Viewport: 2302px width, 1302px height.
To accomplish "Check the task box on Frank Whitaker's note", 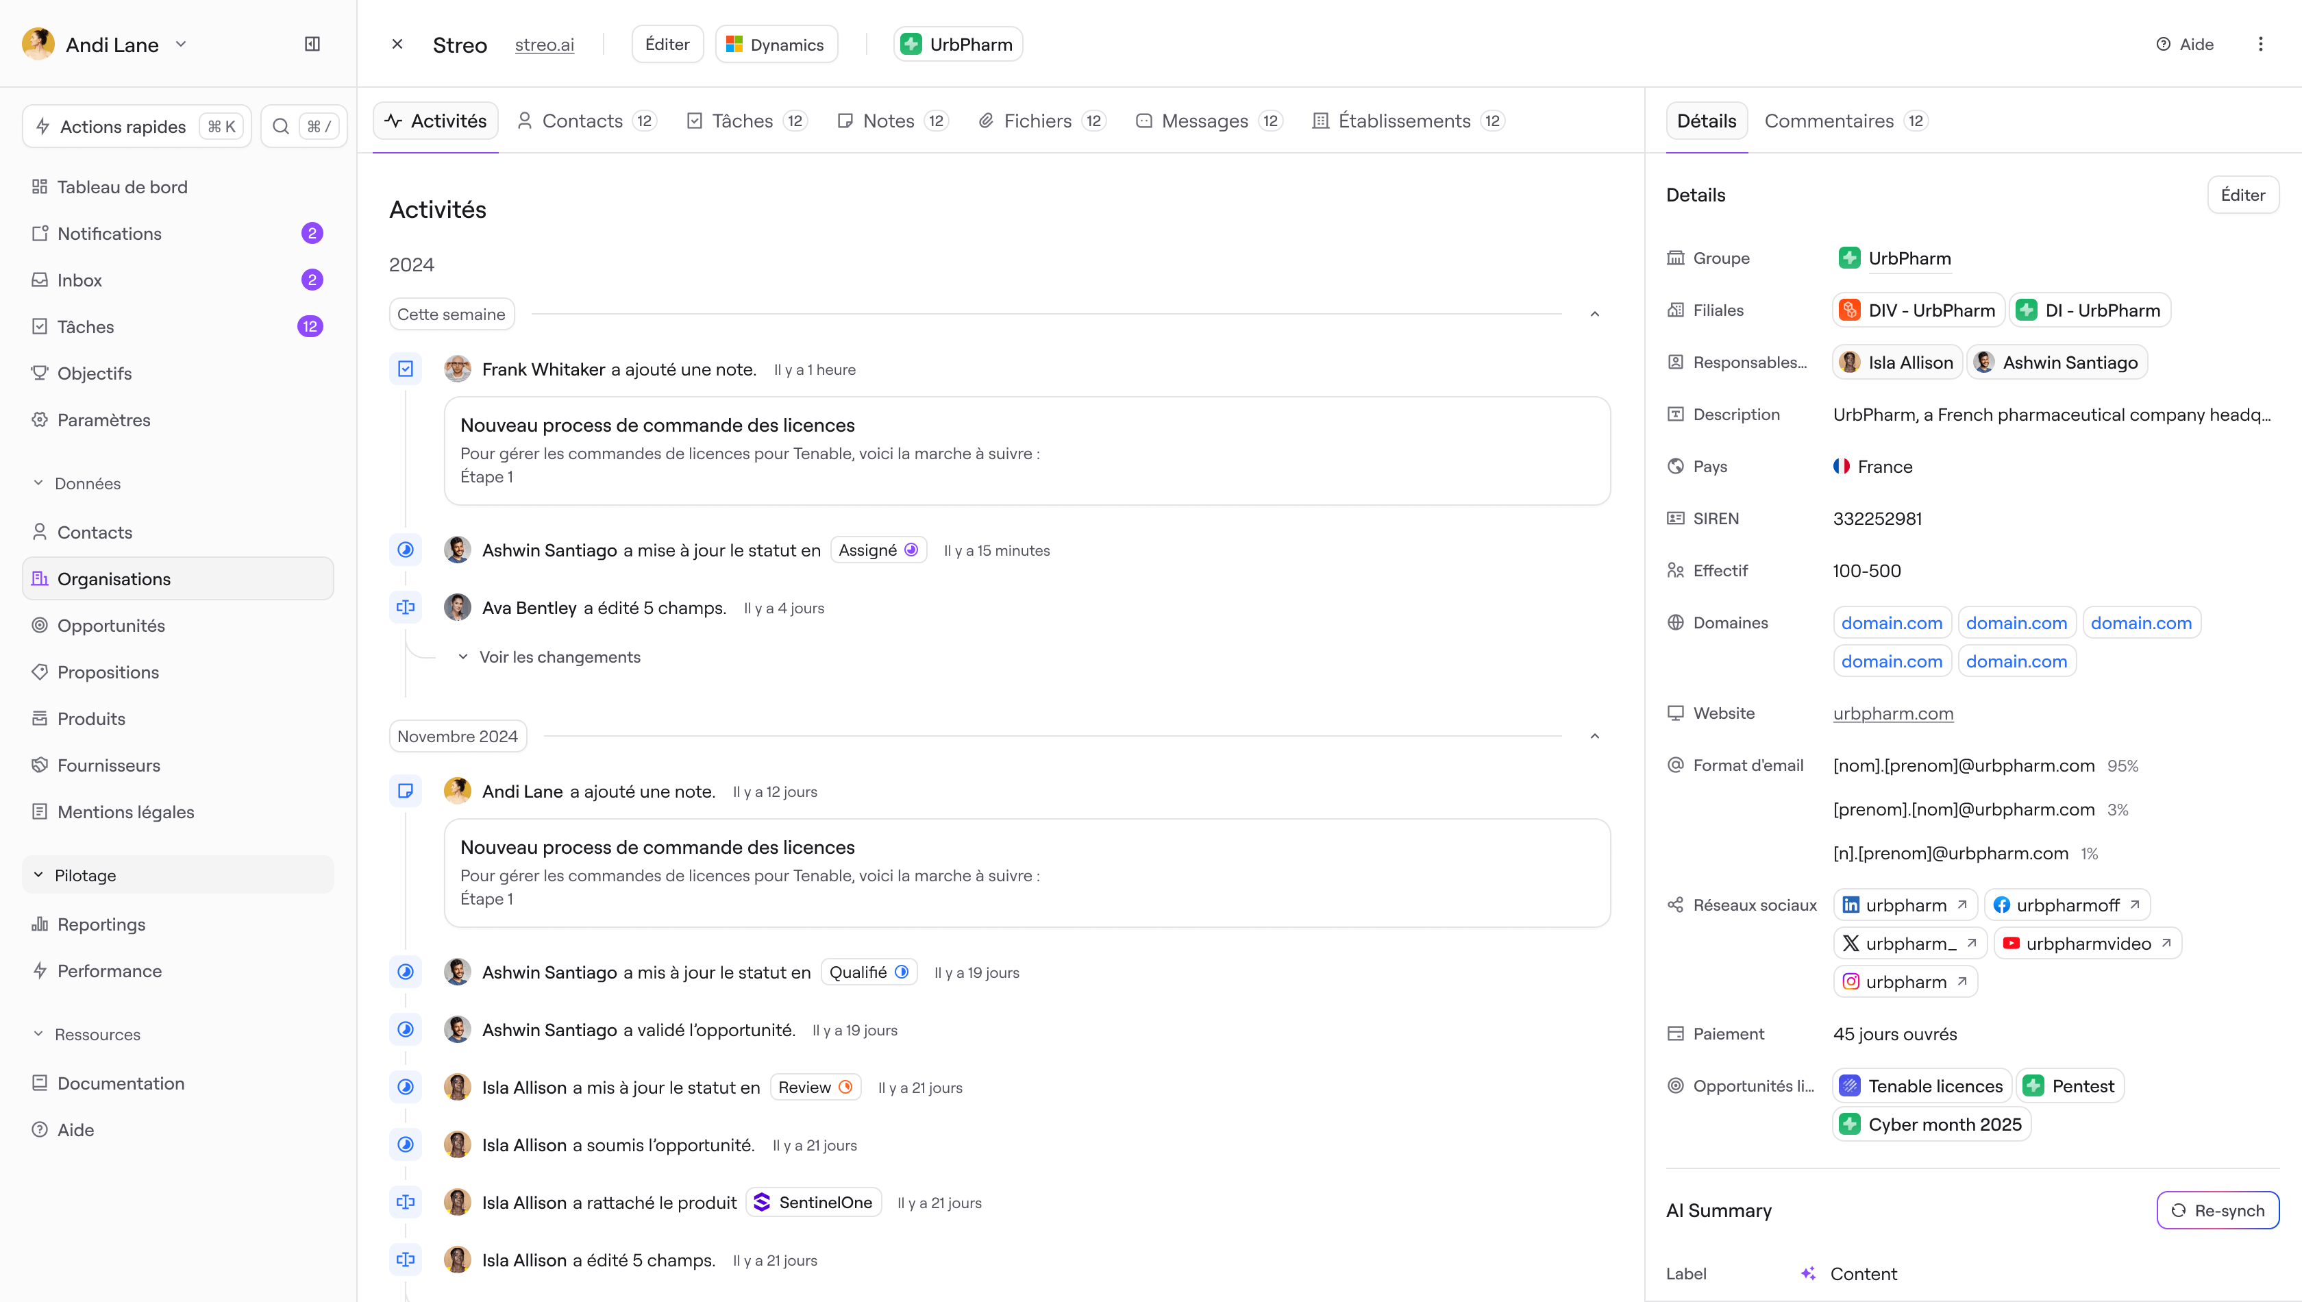I will 406,369.
